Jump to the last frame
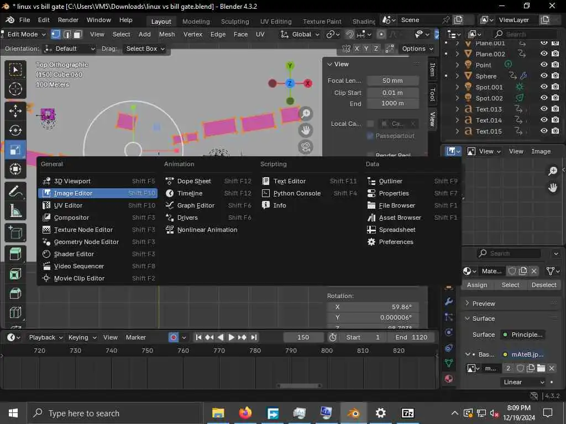Viewport: 566px width, 424px height. pos(254,337)
